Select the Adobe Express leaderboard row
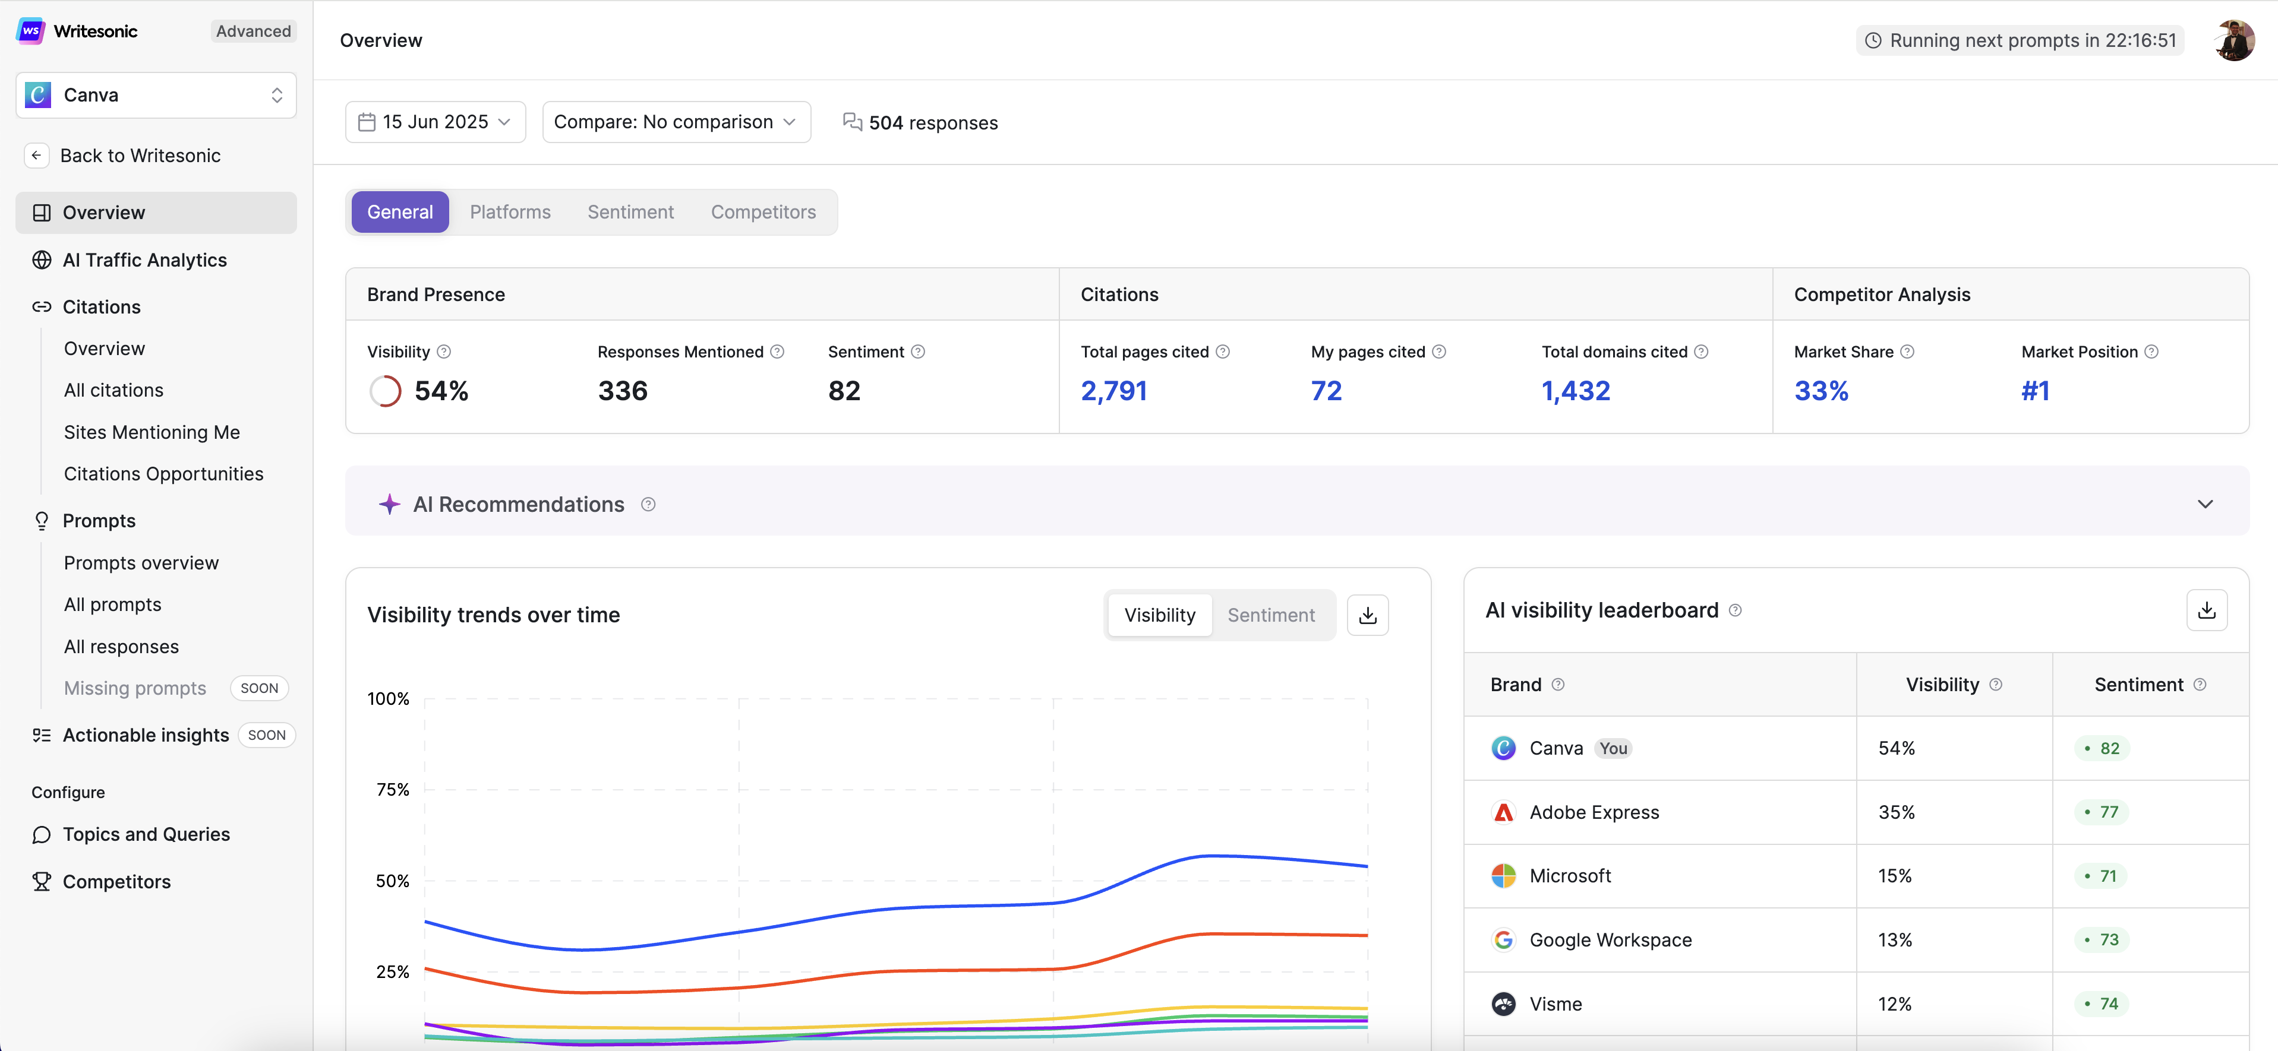The width and height of the screenshot is (2278, 1051). (1856, 812)
